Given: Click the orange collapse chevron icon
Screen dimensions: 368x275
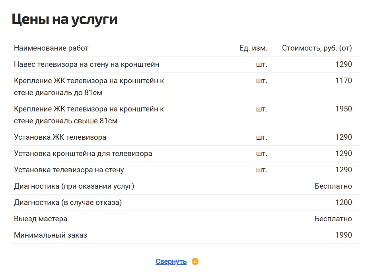Looking at the screenshot, I should [195, 261].
